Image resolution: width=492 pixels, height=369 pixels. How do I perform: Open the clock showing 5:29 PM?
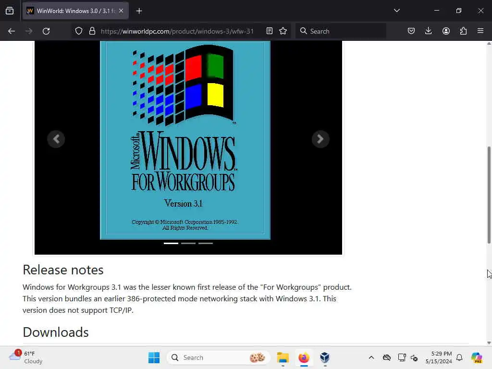(439, 357)
